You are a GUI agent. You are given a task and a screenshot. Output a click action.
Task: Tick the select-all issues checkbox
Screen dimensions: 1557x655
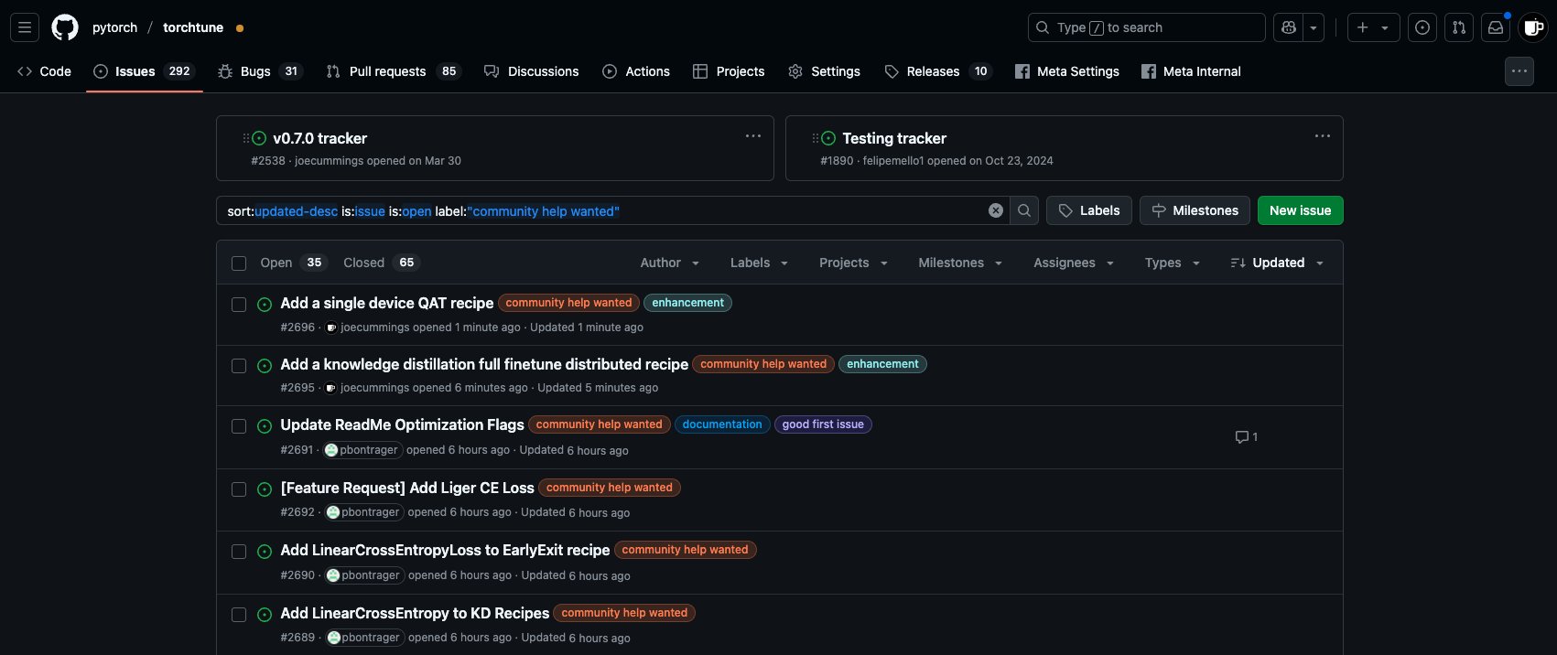tap(239, 263)
